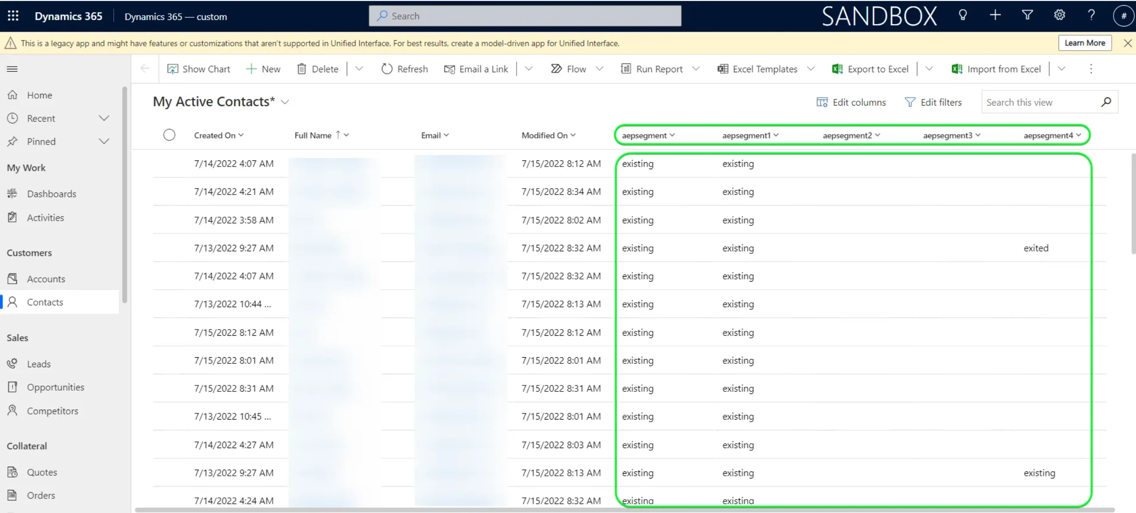1136x513 pixels.
Task: Click the Delete trash icon
Action: pos(302,69)
